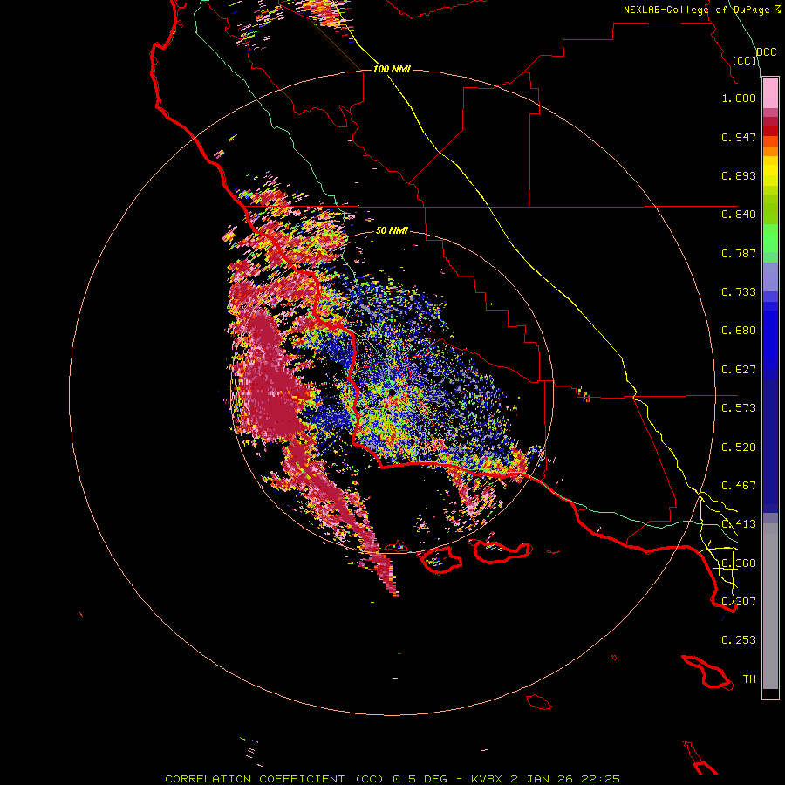Click the 0.573 value on the scale
Screen dimensions: 785x785
point(739,408)
